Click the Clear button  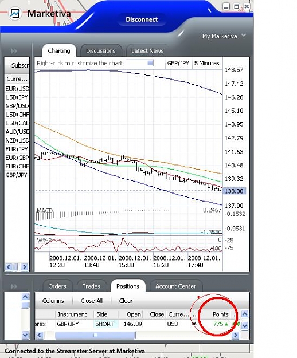click(126, 301)
